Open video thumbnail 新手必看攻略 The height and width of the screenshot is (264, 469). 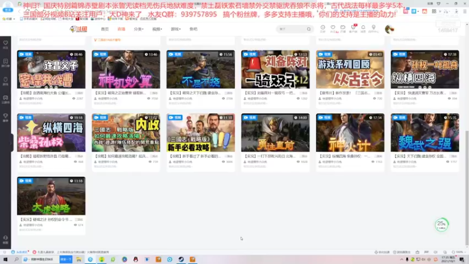click(200, 133)
